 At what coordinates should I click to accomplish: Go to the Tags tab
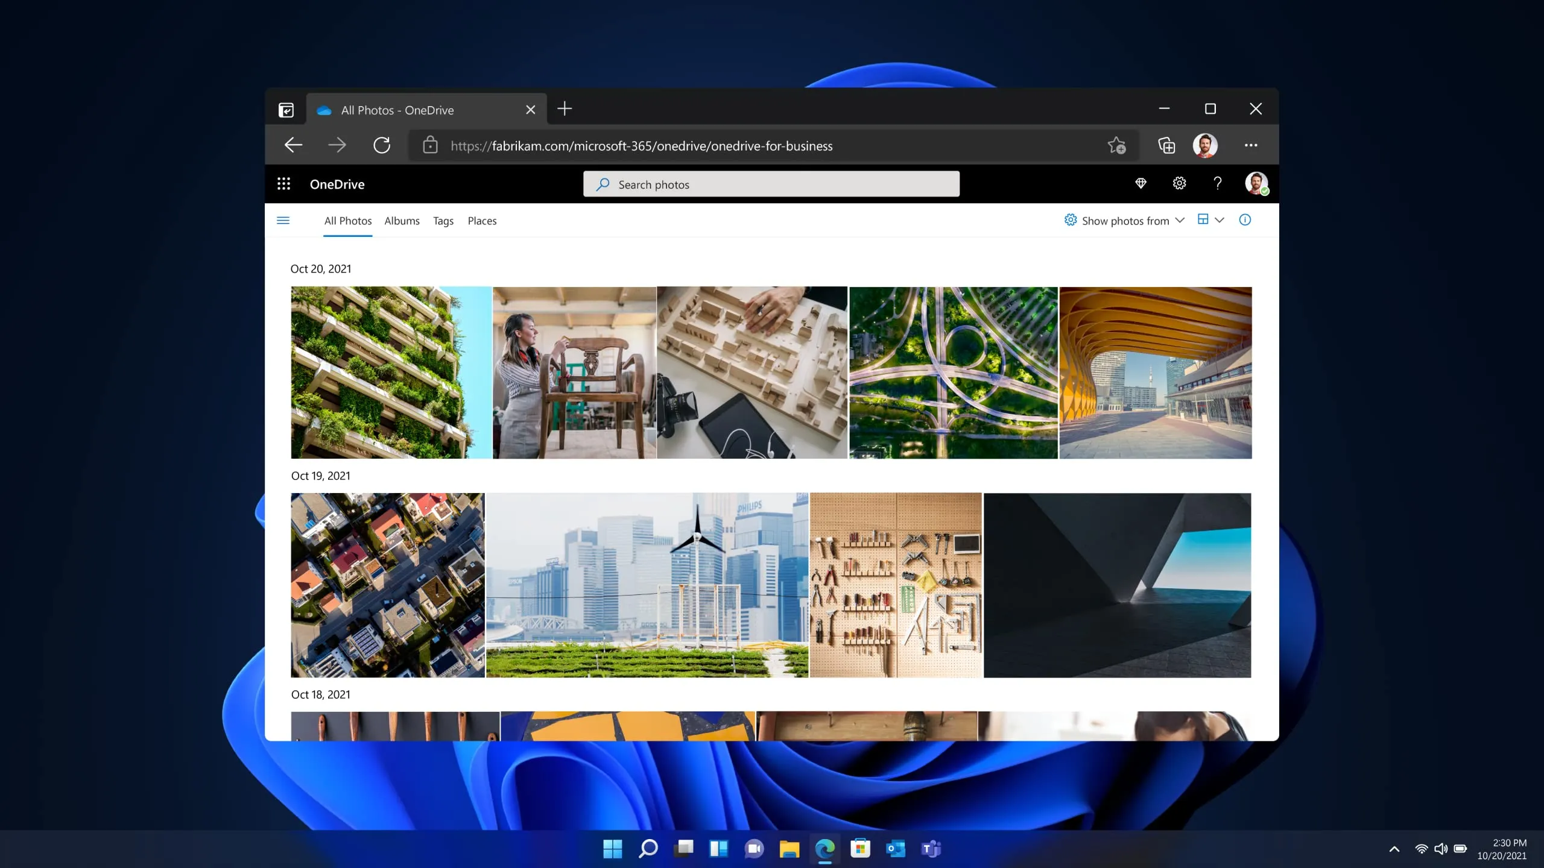coord(443,221)
